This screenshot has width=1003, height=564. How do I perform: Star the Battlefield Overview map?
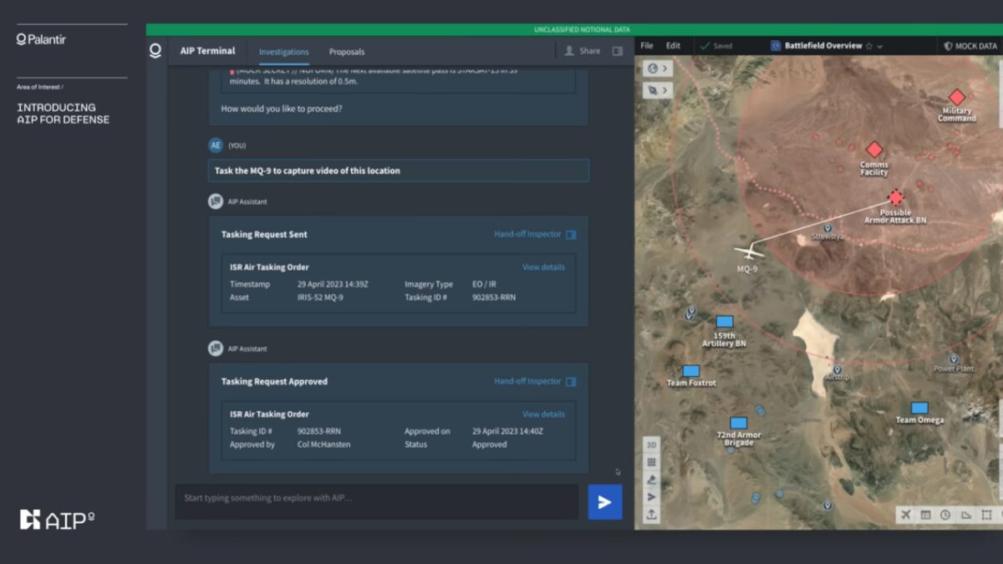[x=869, y=47]
